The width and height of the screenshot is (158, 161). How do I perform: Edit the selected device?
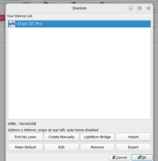[61, 147]
